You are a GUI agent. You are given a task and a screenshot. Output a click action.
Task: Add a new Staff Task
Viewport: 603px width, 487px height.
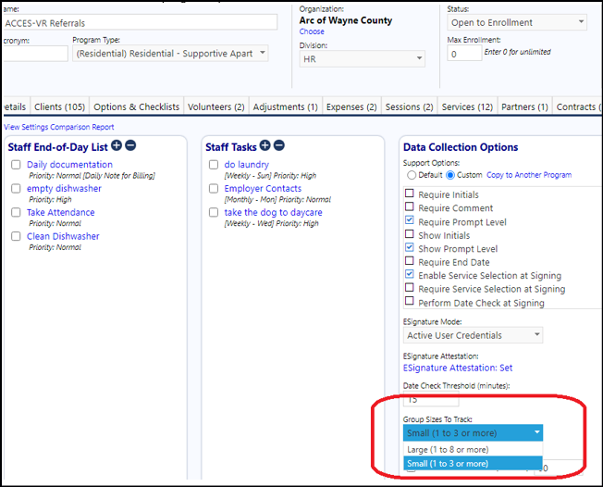pyautogui.click(x=265, y=145)
